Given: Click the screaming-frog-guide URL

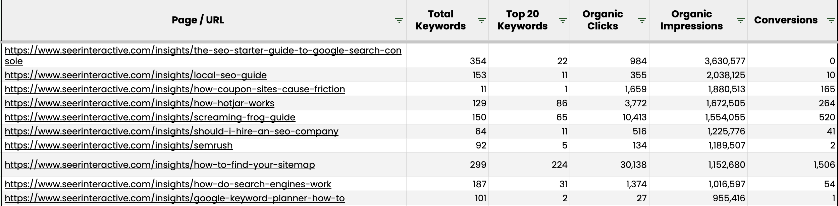Looking at the screenshot, I should point(150,117).
